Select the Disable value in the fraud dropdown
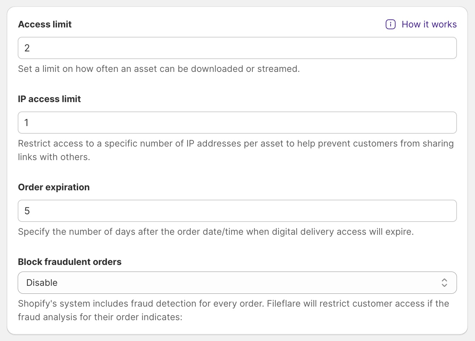475x341 pixels. tap(42, 283)
